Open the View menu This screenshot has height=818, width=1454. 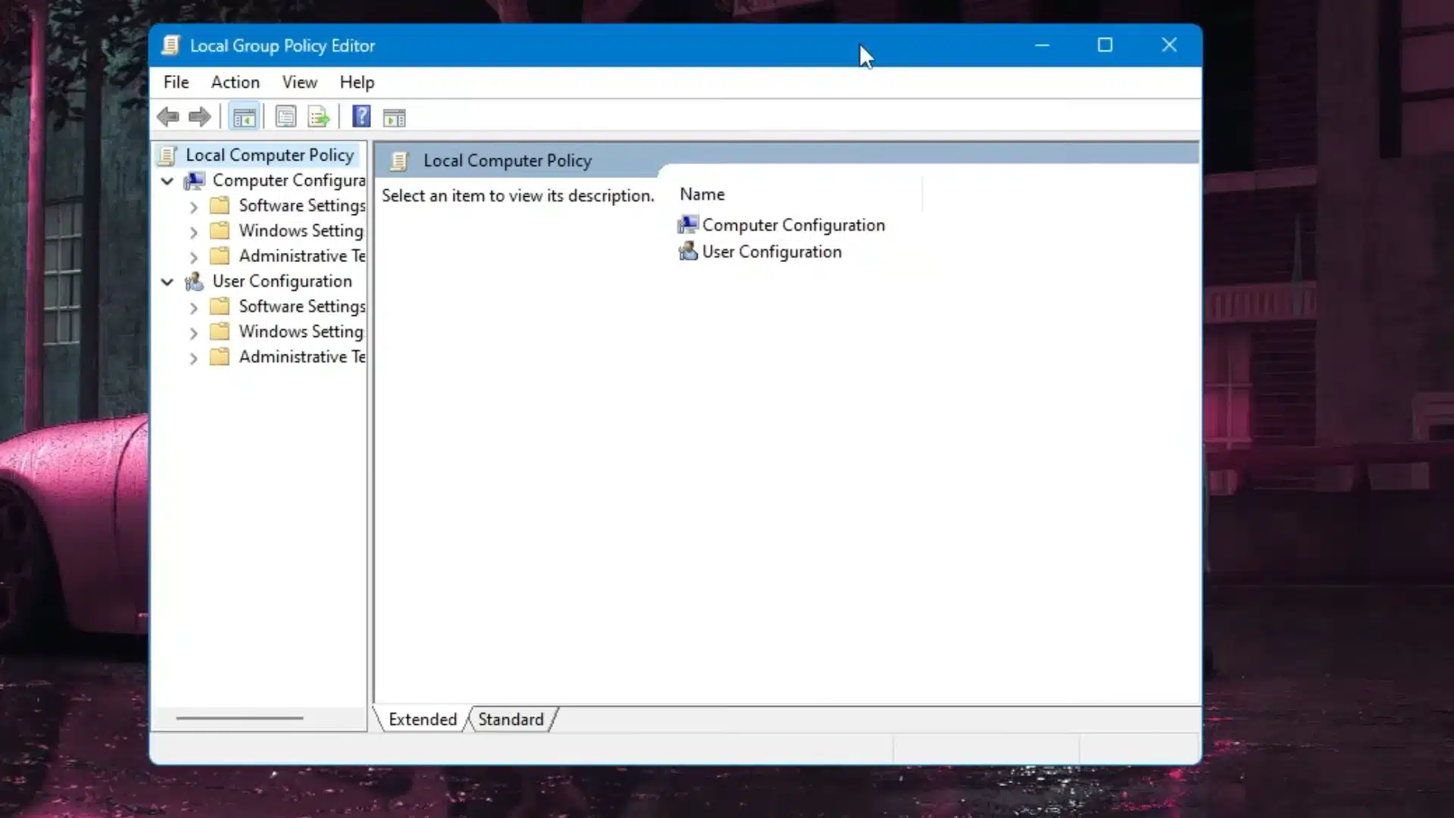pyautogui.click(x=300, y=82)
